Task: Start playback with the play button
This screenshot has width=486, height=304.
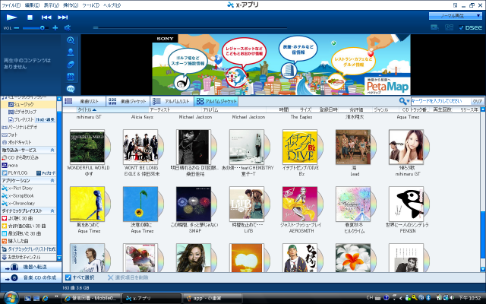Action: [12, 17]
